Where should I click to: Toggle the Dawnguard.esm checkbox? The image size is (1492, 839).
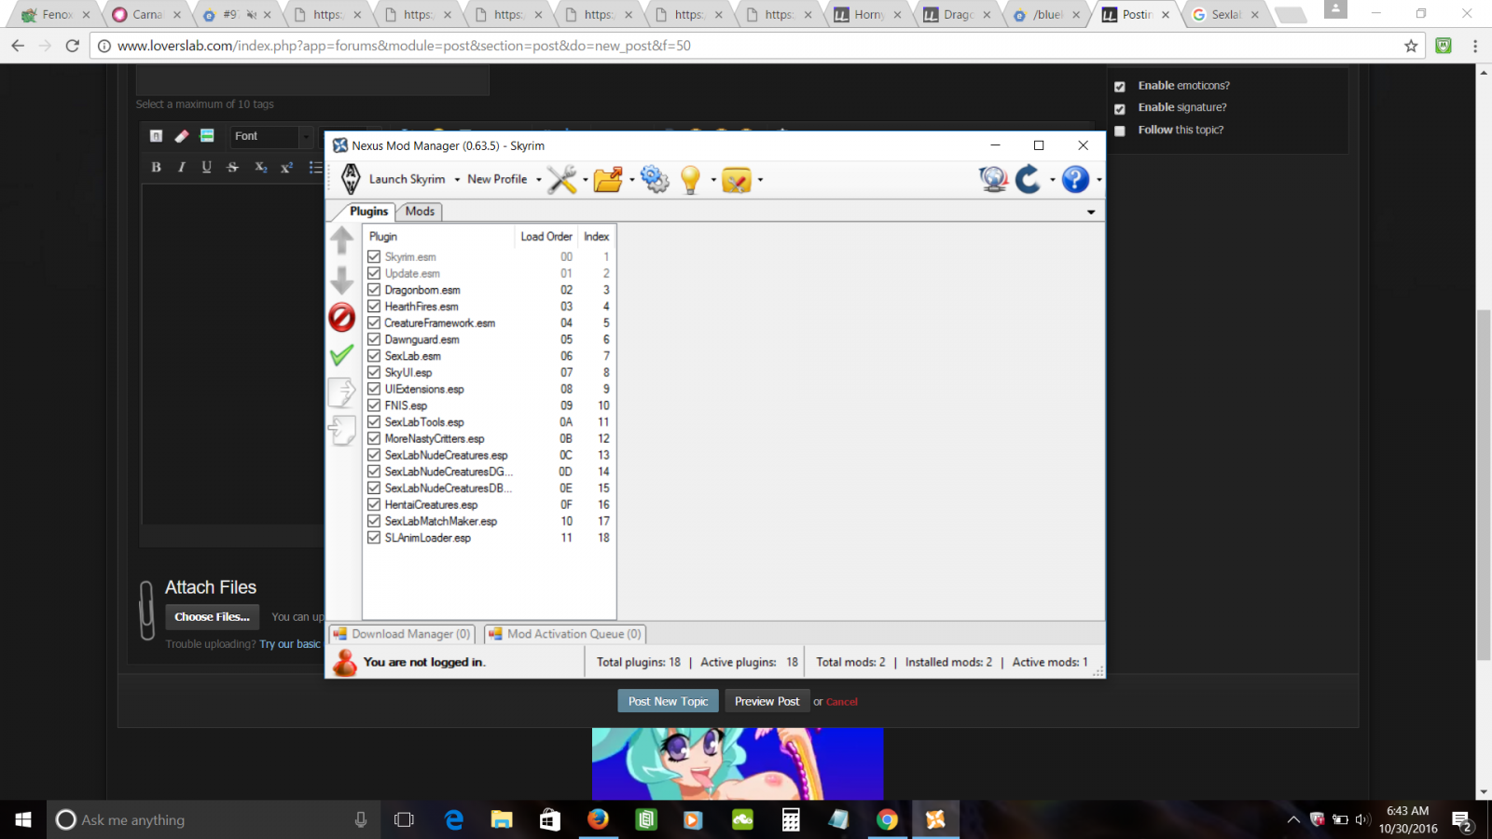coord(374,339)
